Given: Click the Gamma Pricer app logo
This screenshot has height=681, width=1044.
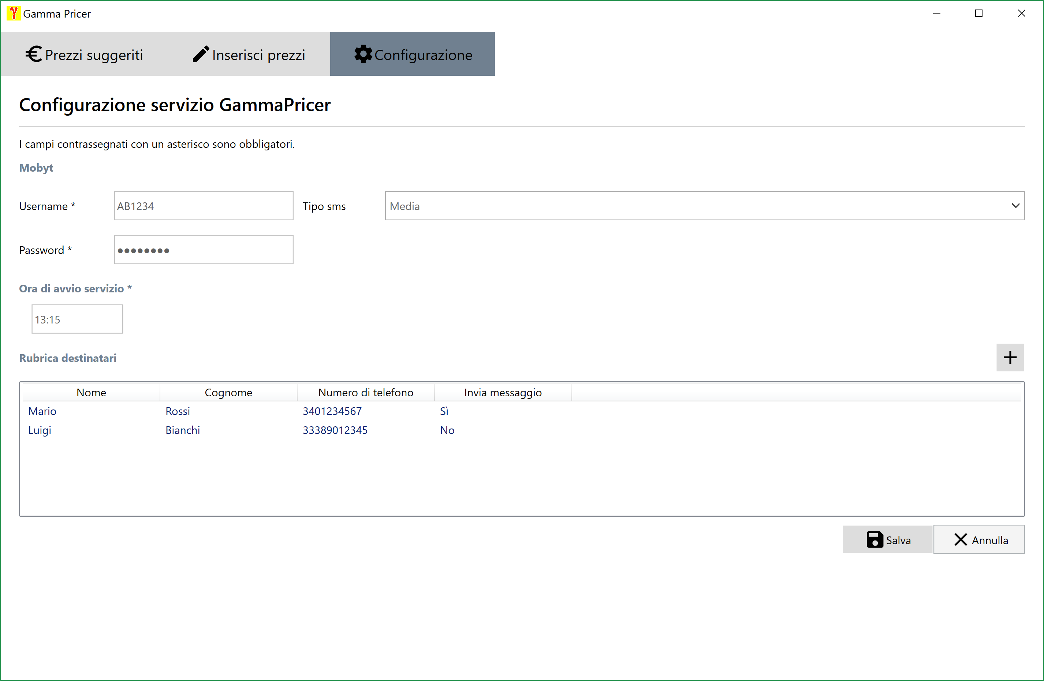Looking at the screenshot, I should (14, 13).
